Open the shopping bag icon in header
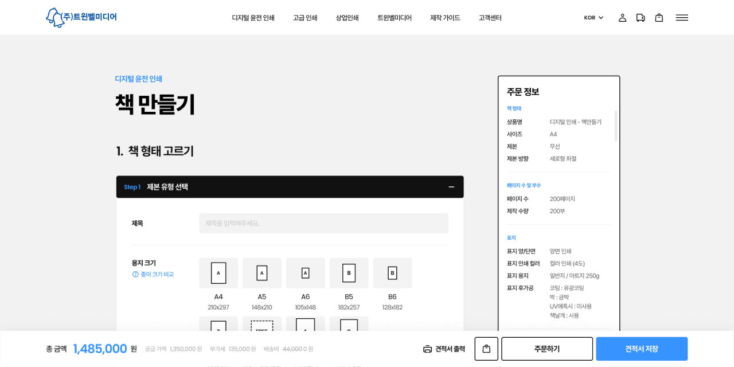734x367 pixels. pos(659,18)
